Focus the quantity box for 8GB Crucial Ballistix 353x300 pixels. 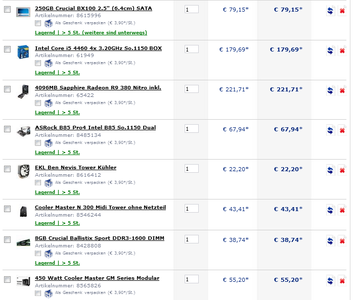click(x=192, y=239)
